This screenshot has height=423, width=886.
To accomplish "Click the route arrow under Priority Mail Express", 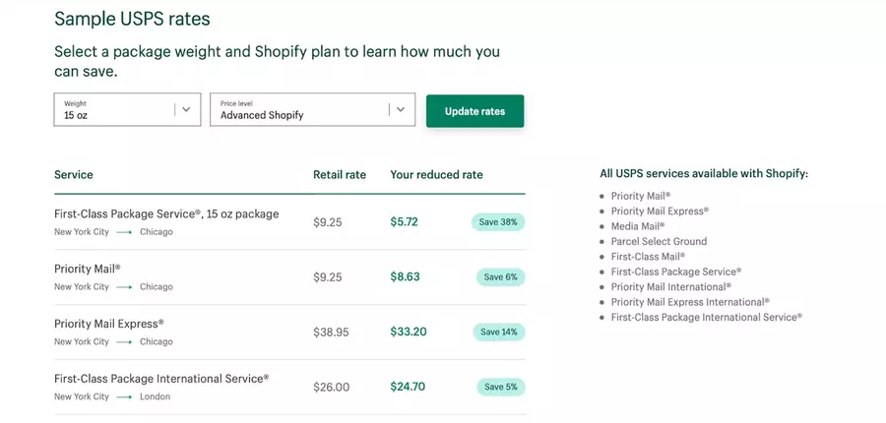I will pos(124,342).
